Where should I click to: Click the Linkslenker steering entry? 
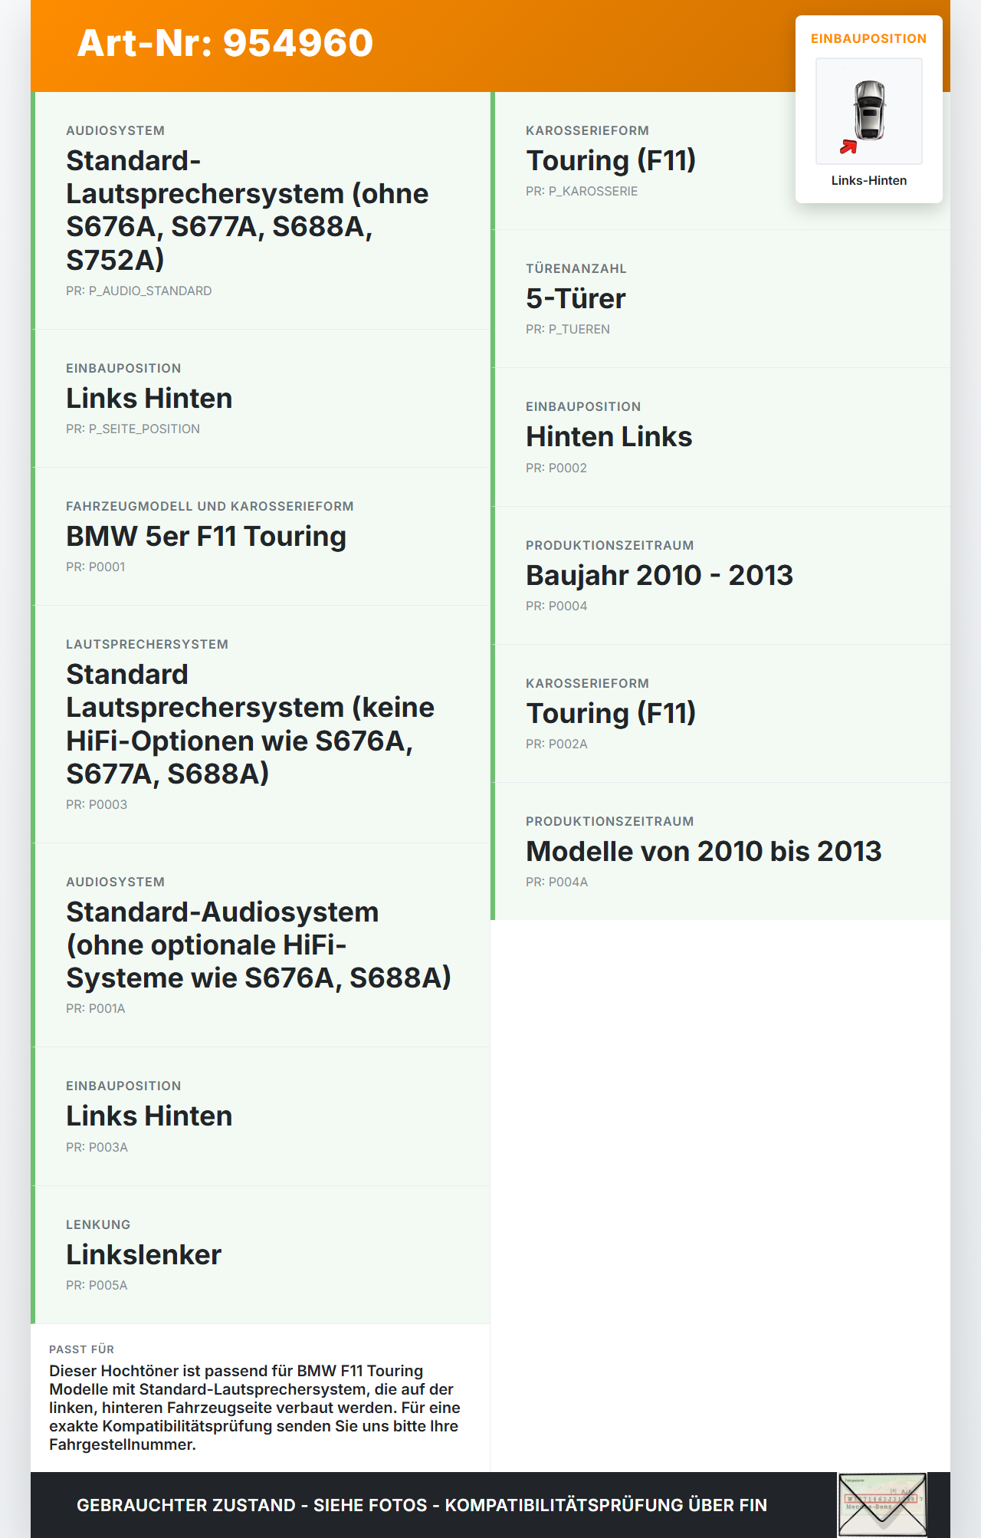click(143, 1254)
